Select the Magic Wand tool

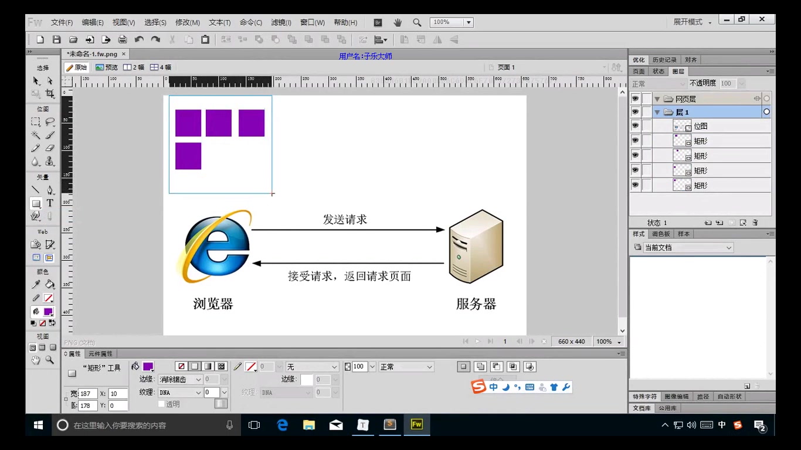[x=36, y=135]
